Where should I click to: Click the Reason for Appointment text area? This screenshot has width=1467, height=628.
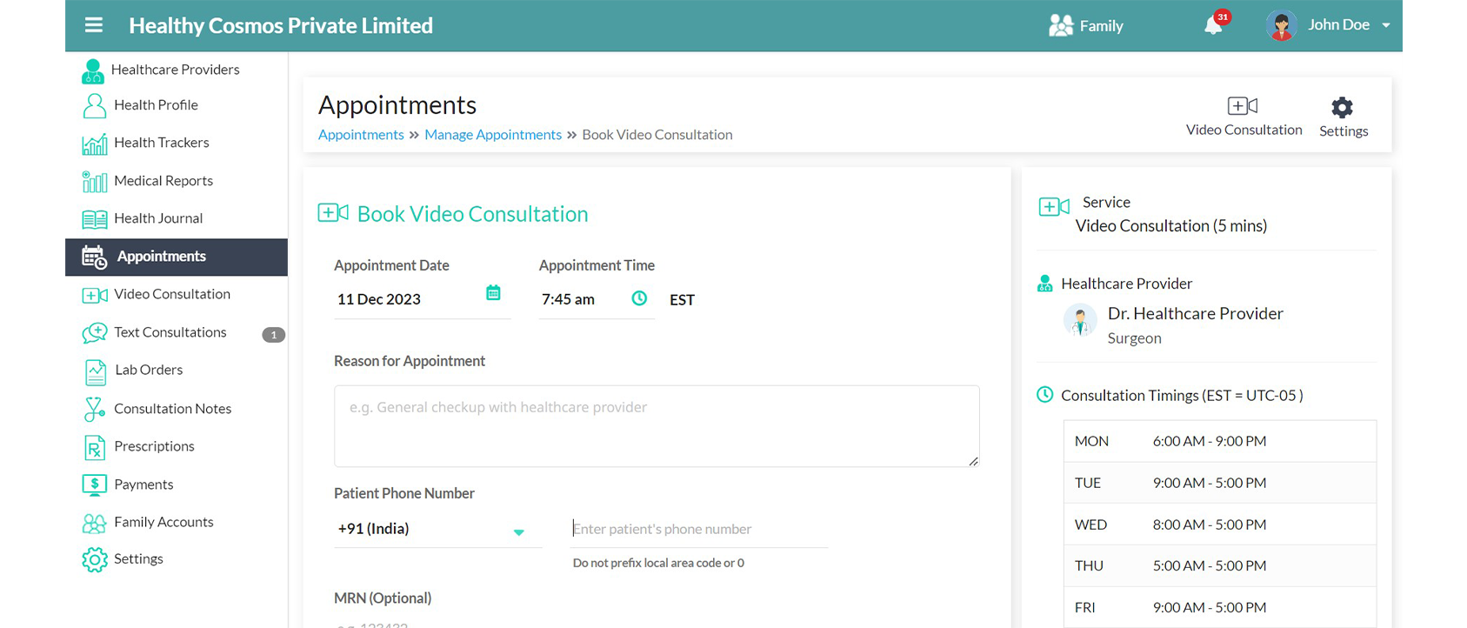[x=657, y=426]
